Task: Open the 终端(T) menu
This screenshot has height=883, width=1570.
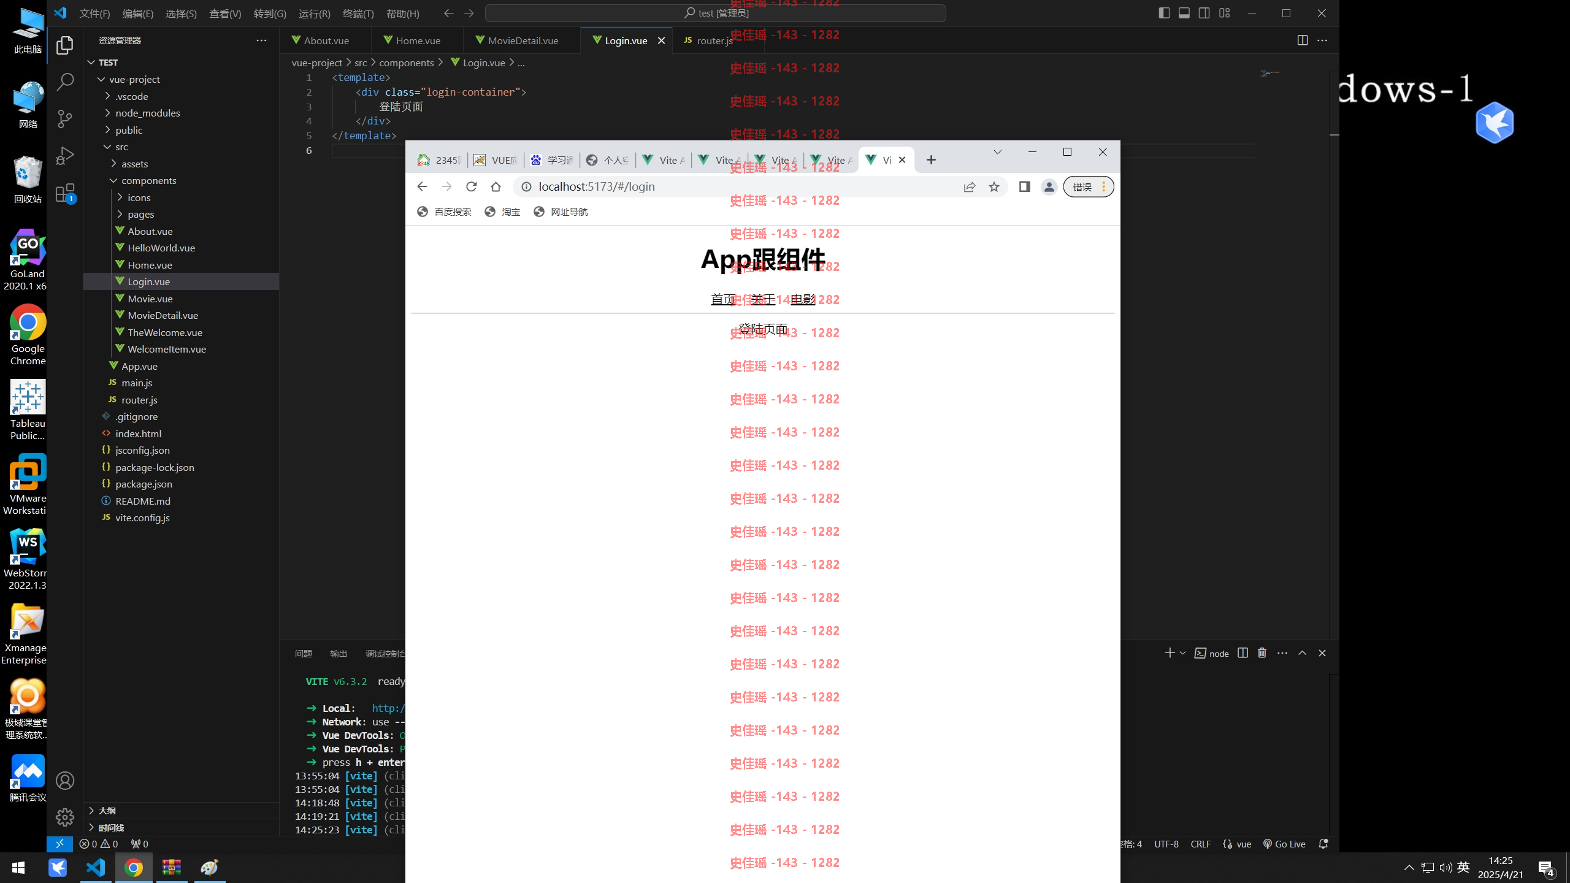Action: tap(358, 13)
